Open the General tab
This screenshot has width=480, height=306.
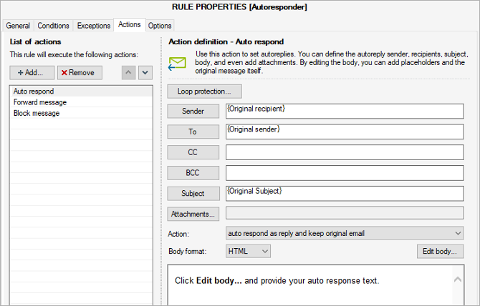18,26
